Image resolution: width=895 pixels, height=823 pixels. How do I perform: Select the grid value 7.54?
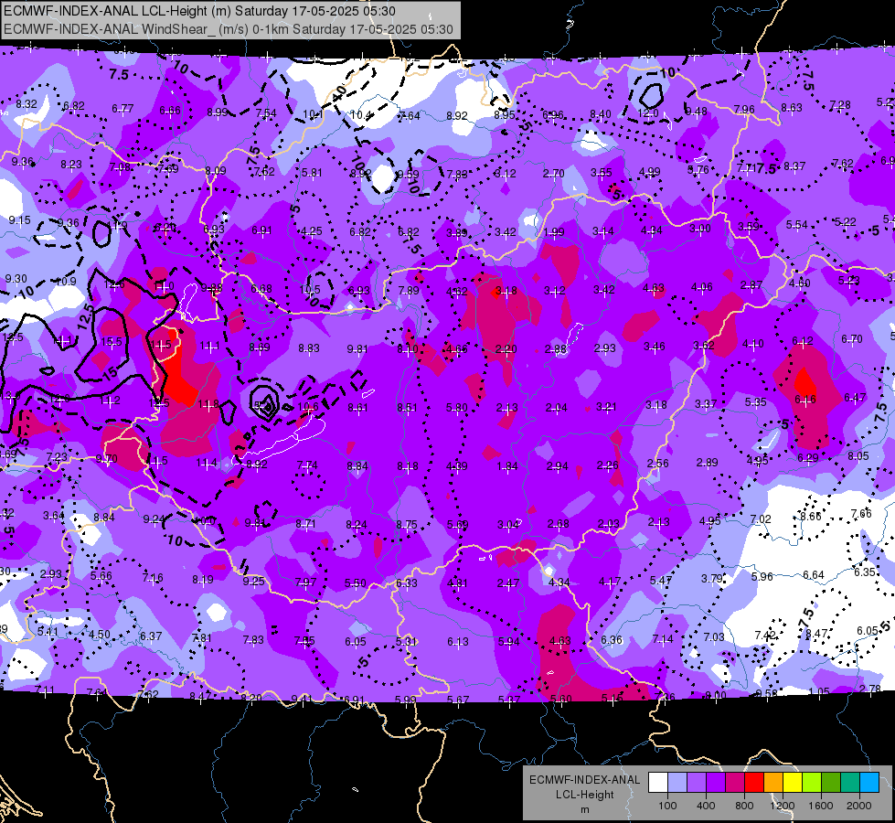coord(266,113)
